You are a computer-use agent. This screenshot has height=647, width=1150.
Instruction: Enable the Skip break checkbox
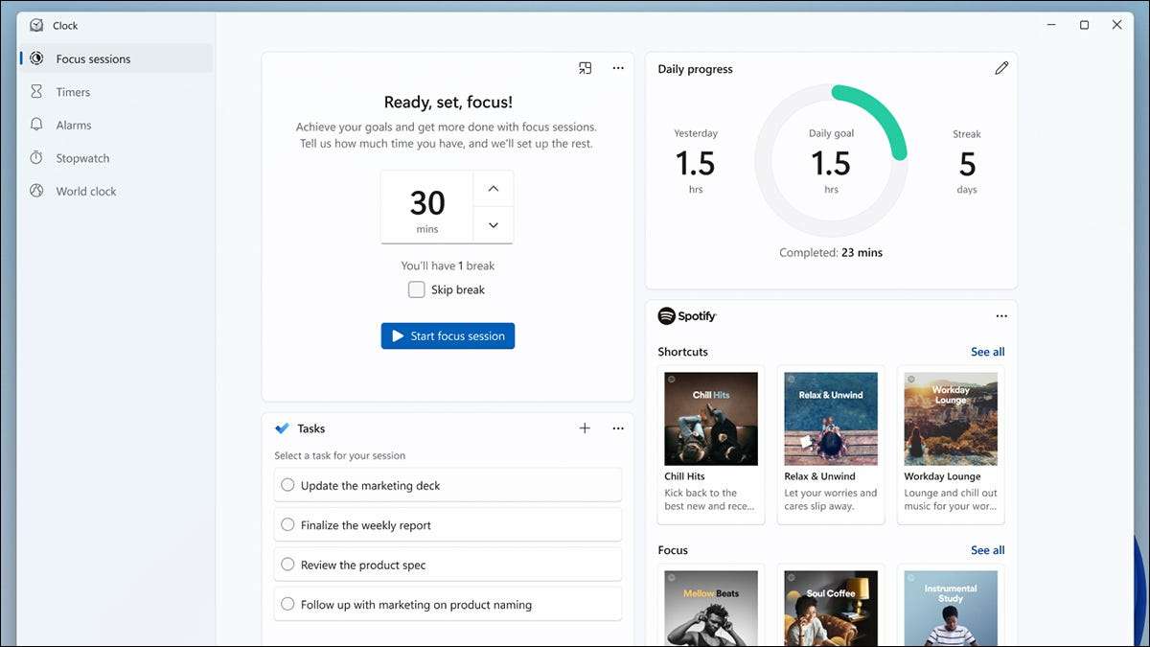417,289
